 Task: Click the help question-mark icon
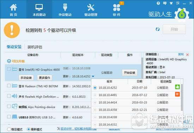click(158, 3)
